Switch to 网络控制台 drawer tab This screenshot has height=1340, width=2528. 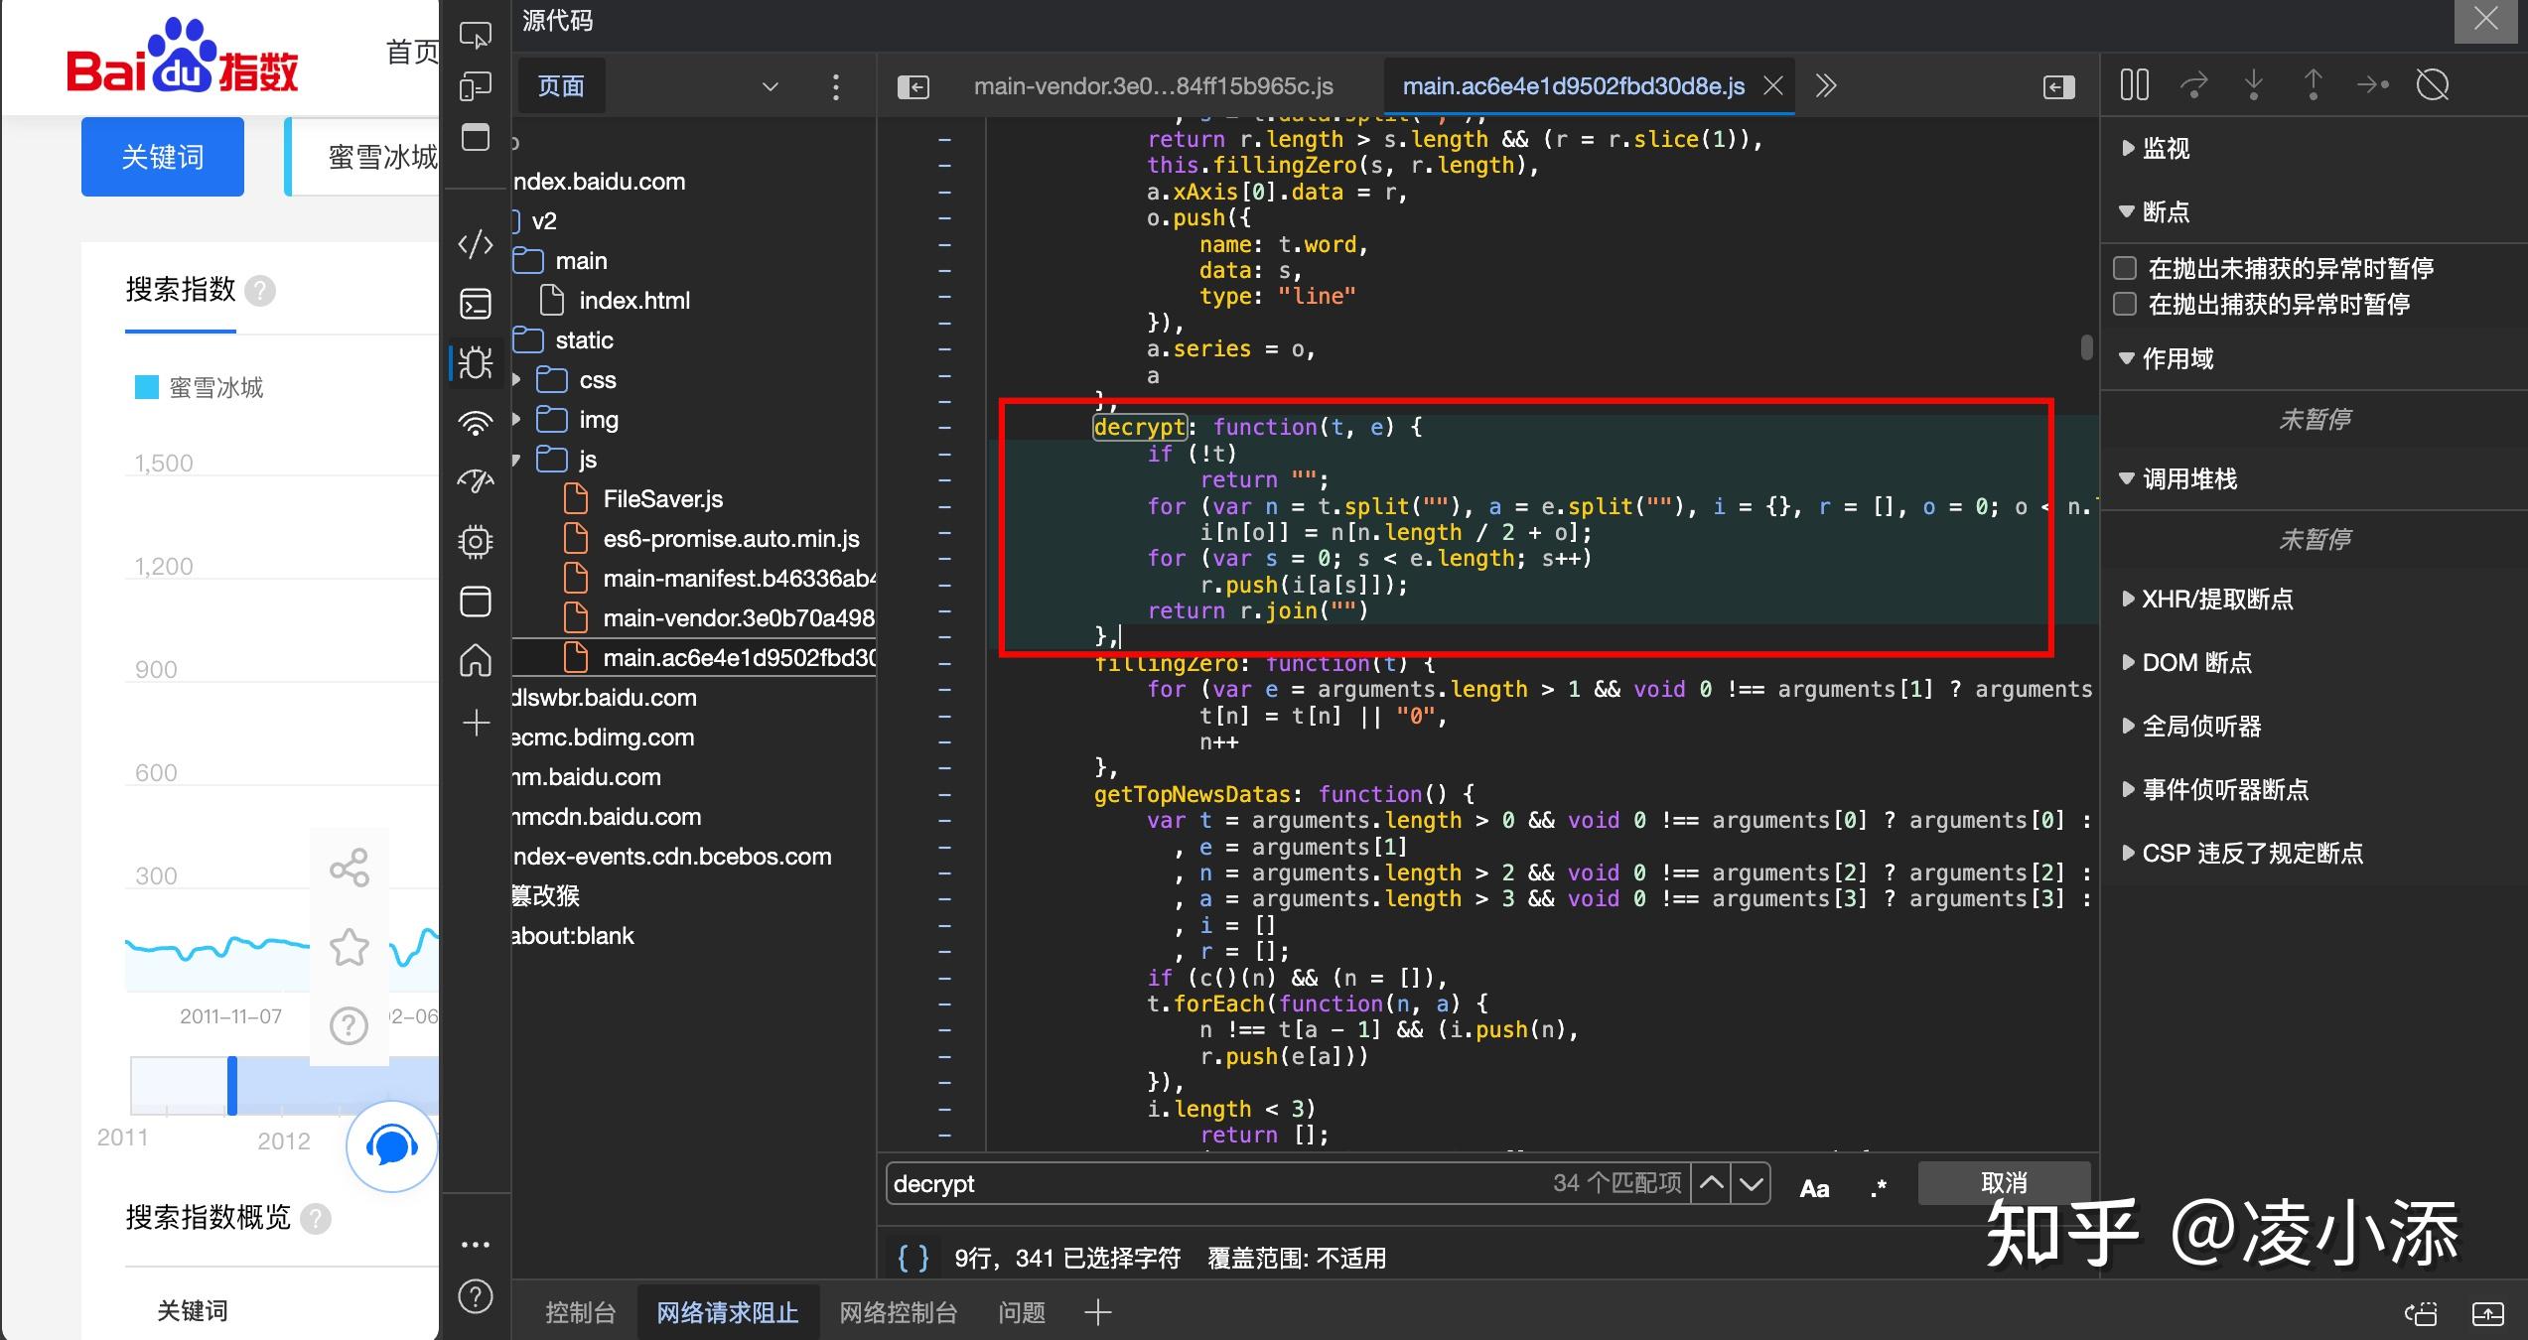pos(899,1312)
